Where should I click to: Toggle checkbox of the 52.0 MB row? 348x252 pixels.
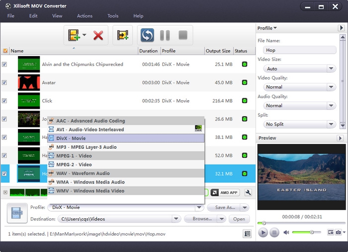coord(4,155)
